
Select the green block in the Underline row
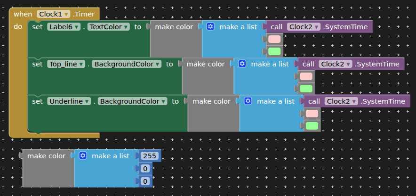(312, 126)
